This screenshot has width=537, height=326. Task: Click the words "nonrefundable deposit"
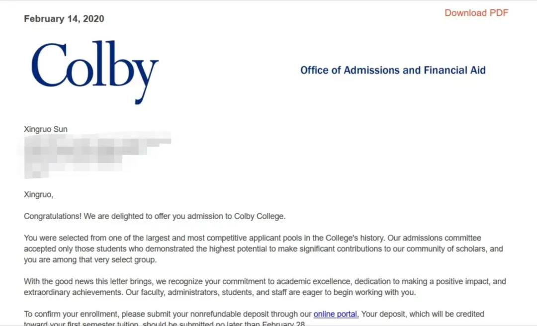pyautogui.click(x=229, y=314)
